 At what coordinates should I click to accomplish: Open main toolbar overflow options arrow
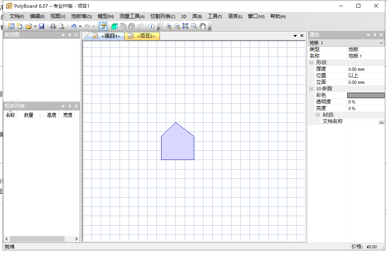158,29
